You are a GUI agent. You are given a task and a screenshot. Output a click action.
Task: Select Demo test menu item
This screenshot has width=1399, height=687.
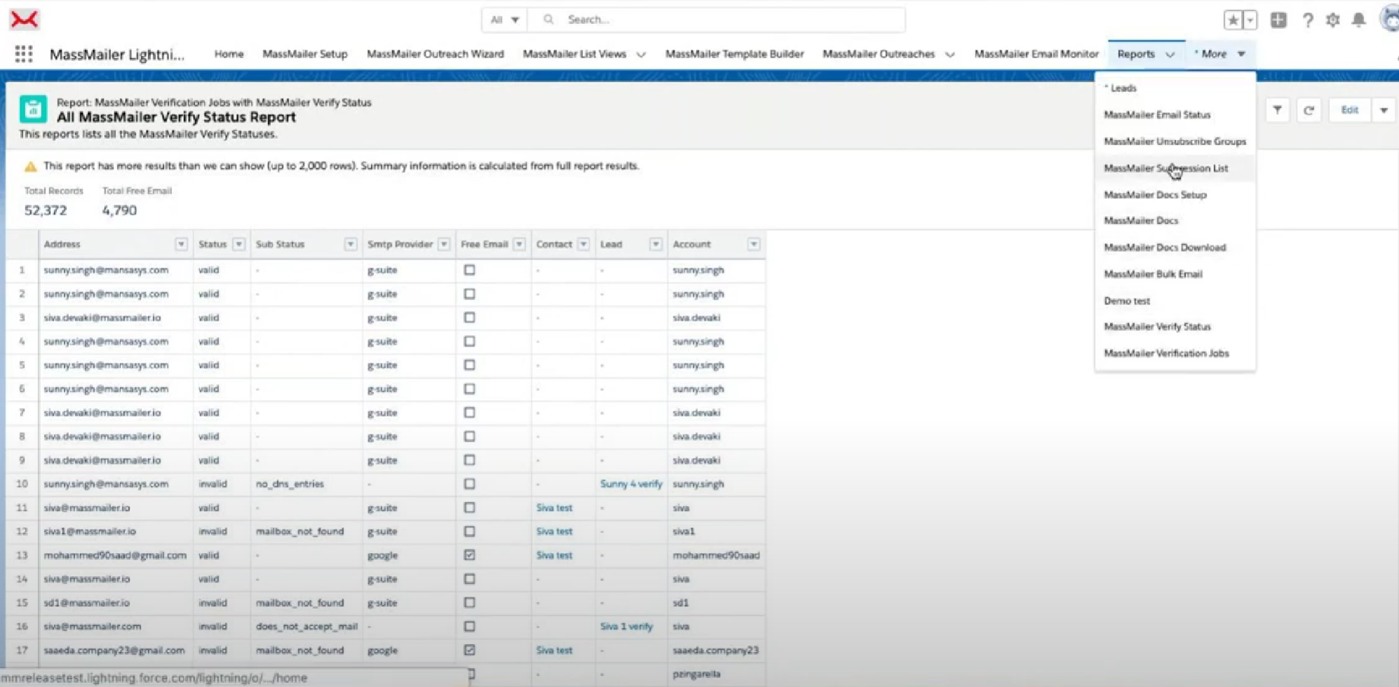pyautogui.click(x=1175, y=301)
